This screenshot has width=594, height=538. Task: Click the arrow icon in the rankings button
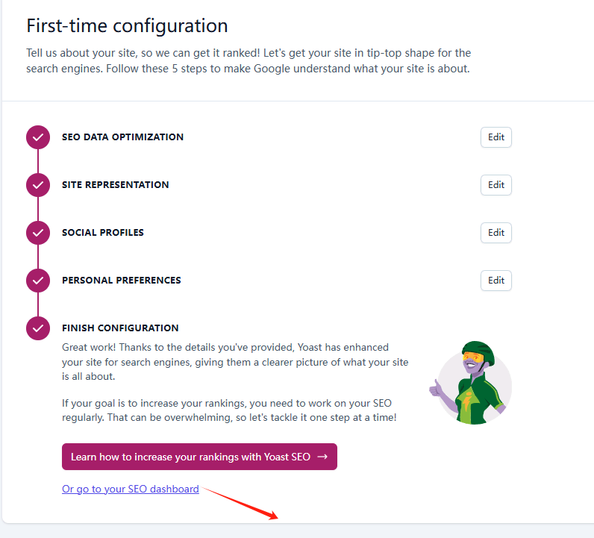pos(322,457)
